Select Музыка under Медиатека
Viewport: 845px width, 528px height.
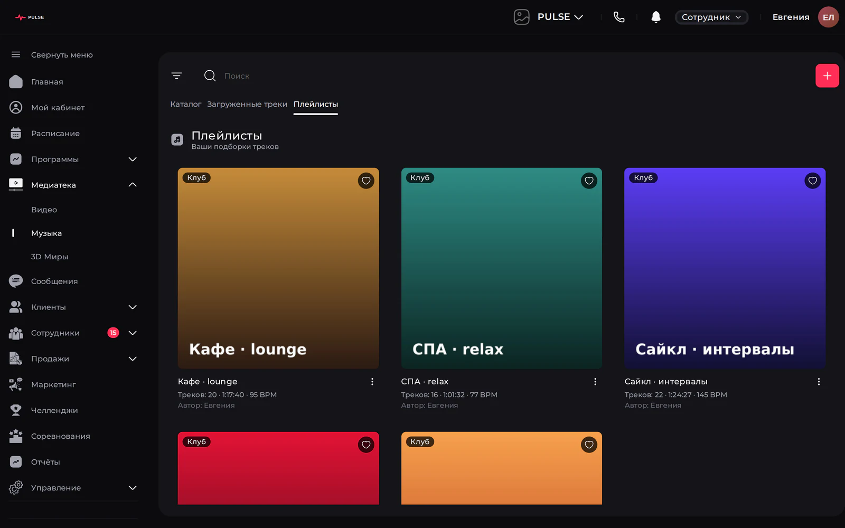coord(46,233)
